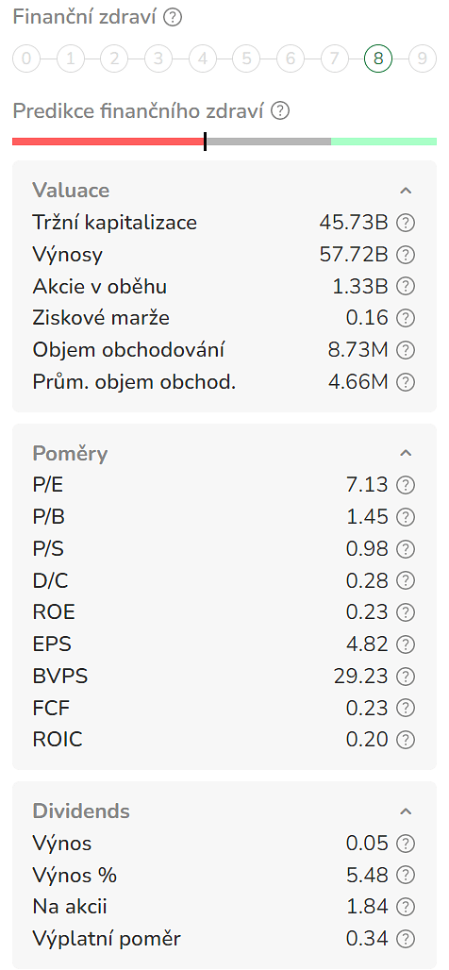
Task: Select financial health score 8
Action: 378,59
